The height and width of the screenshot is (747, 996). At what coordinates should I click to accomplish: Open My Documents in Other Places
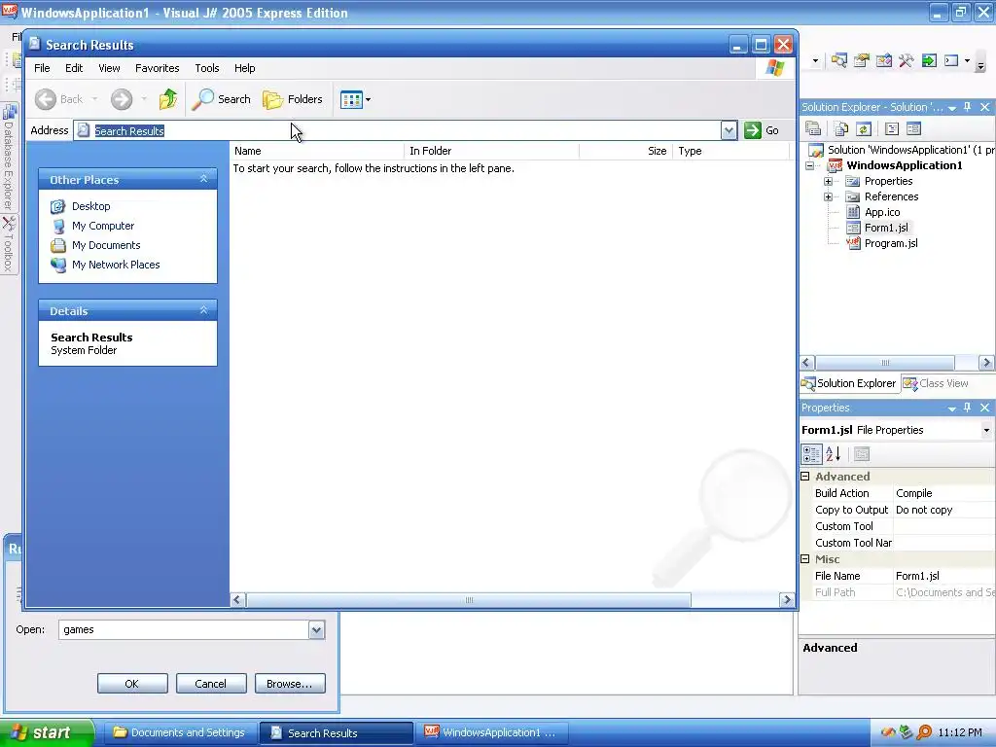[106, 245]
